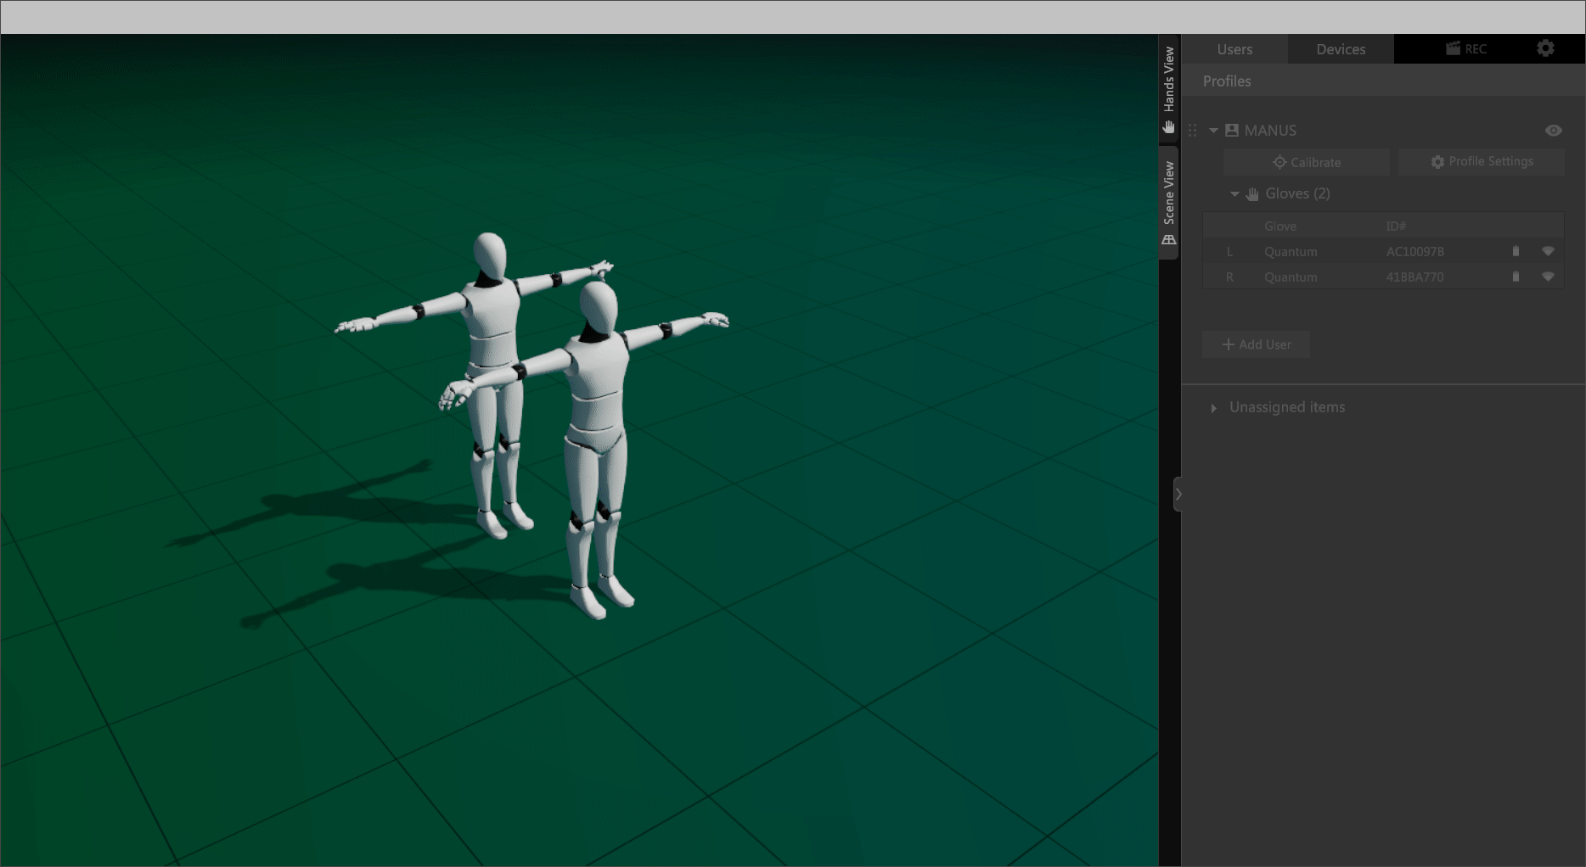Start recording with REC button

click(1466, 48)
